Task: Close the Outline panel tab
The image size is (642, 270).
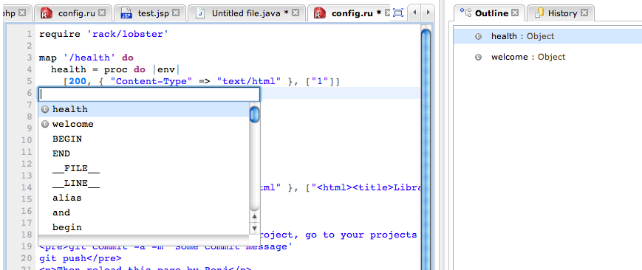Action: [515, 13]
